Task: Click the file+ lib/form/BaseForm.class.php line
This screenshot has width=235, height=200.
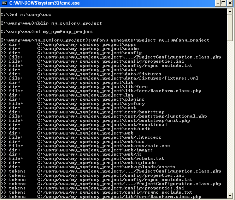Action: point(101,91)
